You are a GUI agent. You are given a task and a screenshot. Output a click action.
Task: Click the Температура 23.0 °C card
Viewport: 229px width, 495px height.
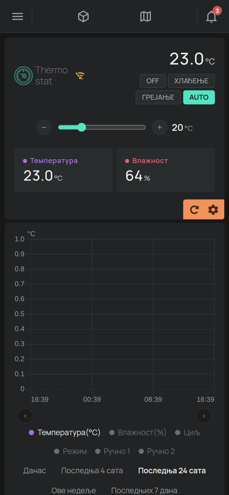pos(63,170)
